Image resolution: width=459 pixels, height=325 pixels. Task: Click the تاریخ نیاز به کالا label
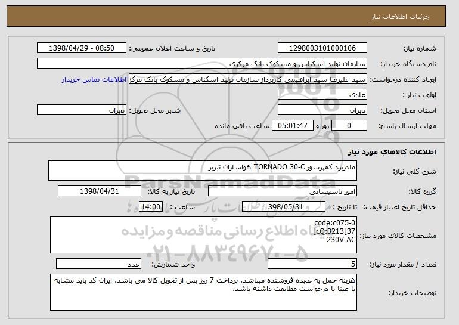coord(171,192)
